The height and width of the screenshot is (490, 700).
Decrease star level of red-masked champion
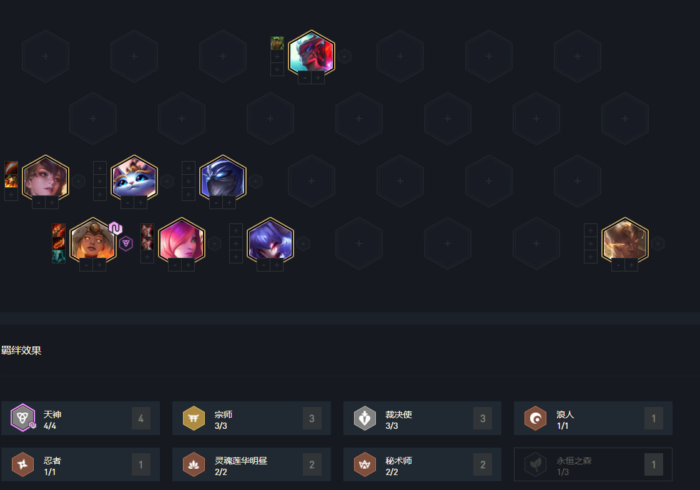coord(305,77)
